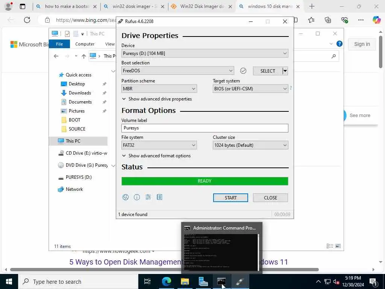Expand Show advanced drive properties
385x289 pixels.
157,99
